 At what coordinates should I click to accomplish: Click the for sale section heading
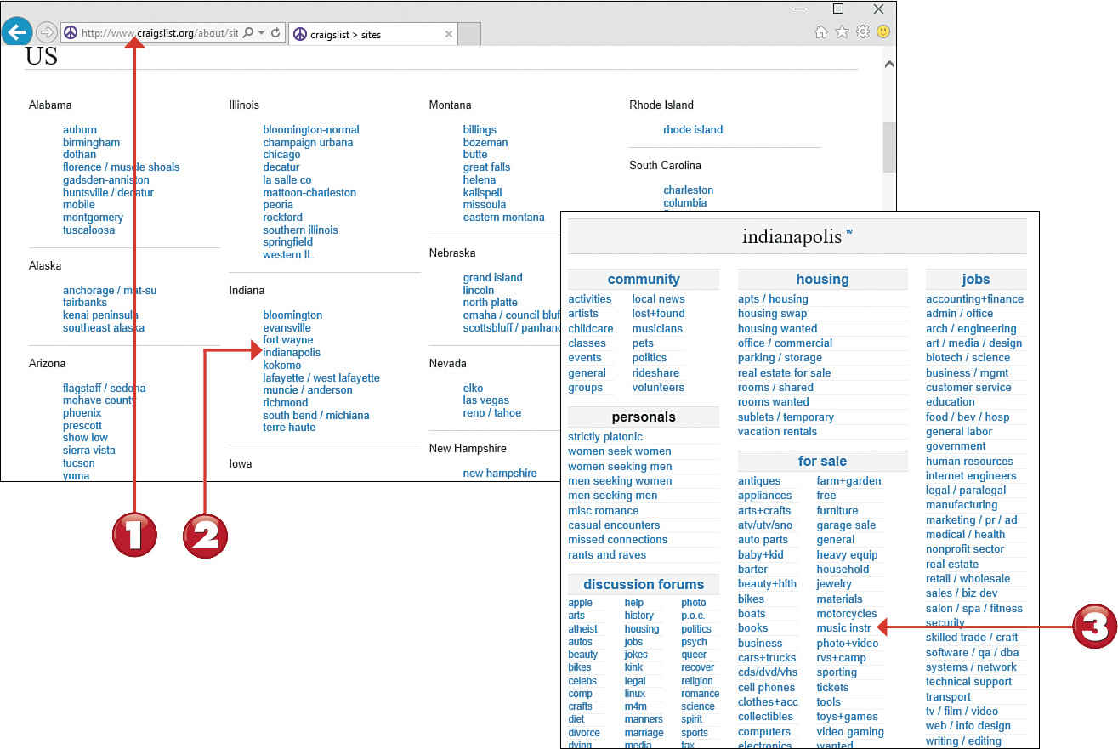(x=822, y=462)
